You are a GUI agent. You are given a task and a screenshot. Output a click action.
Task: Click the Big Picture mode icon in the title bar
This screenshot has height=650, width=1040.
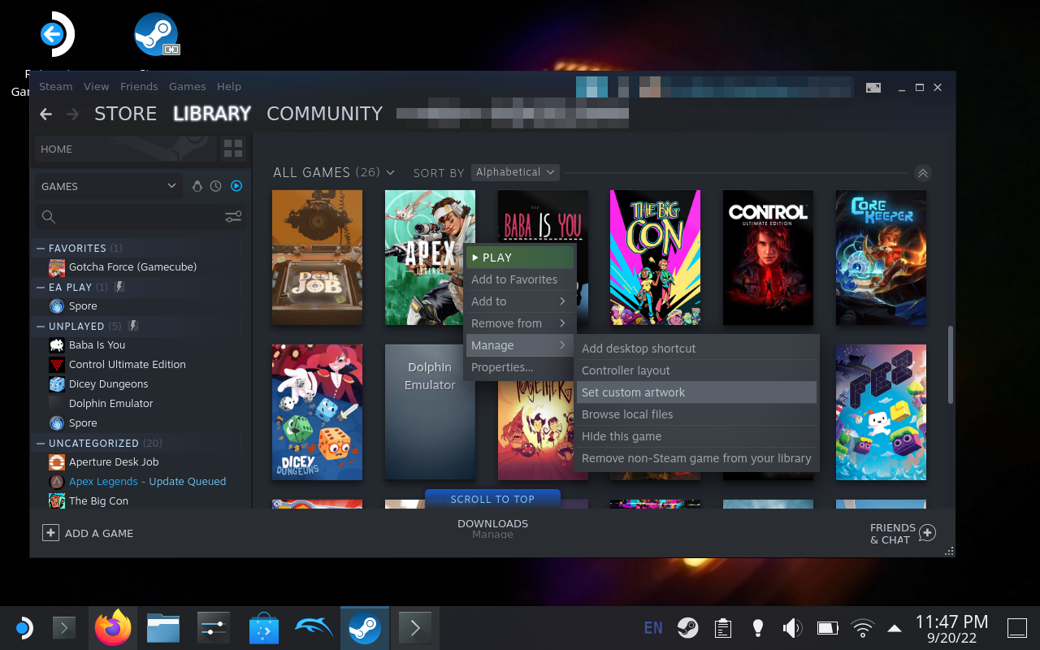(x=873, y=87)
